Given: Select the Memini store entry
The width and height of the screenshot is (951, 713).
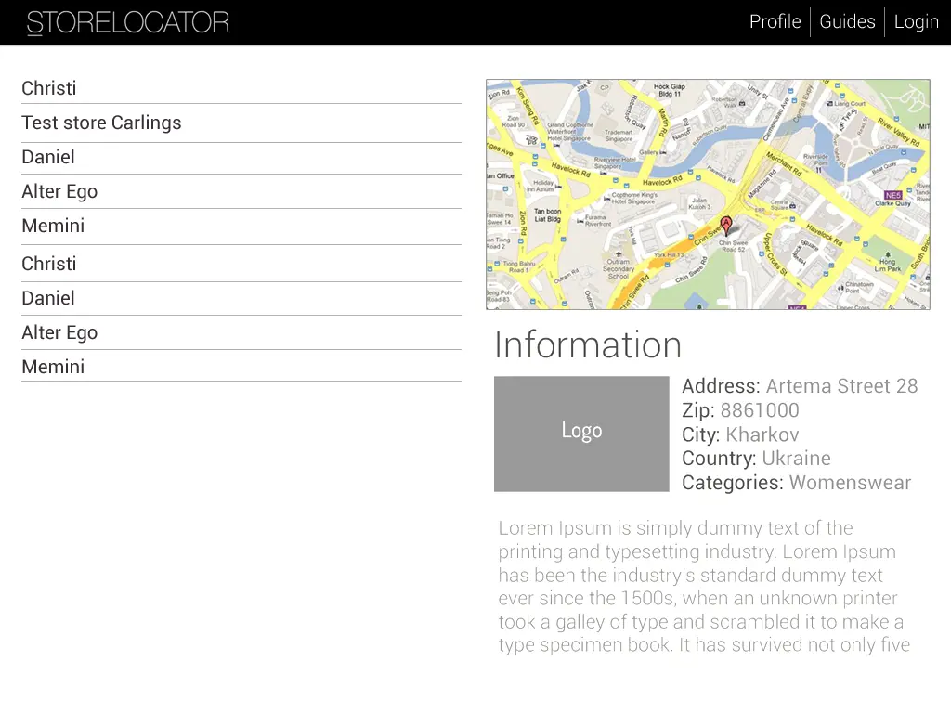Looking at the screenshot, I should point(53,226).
